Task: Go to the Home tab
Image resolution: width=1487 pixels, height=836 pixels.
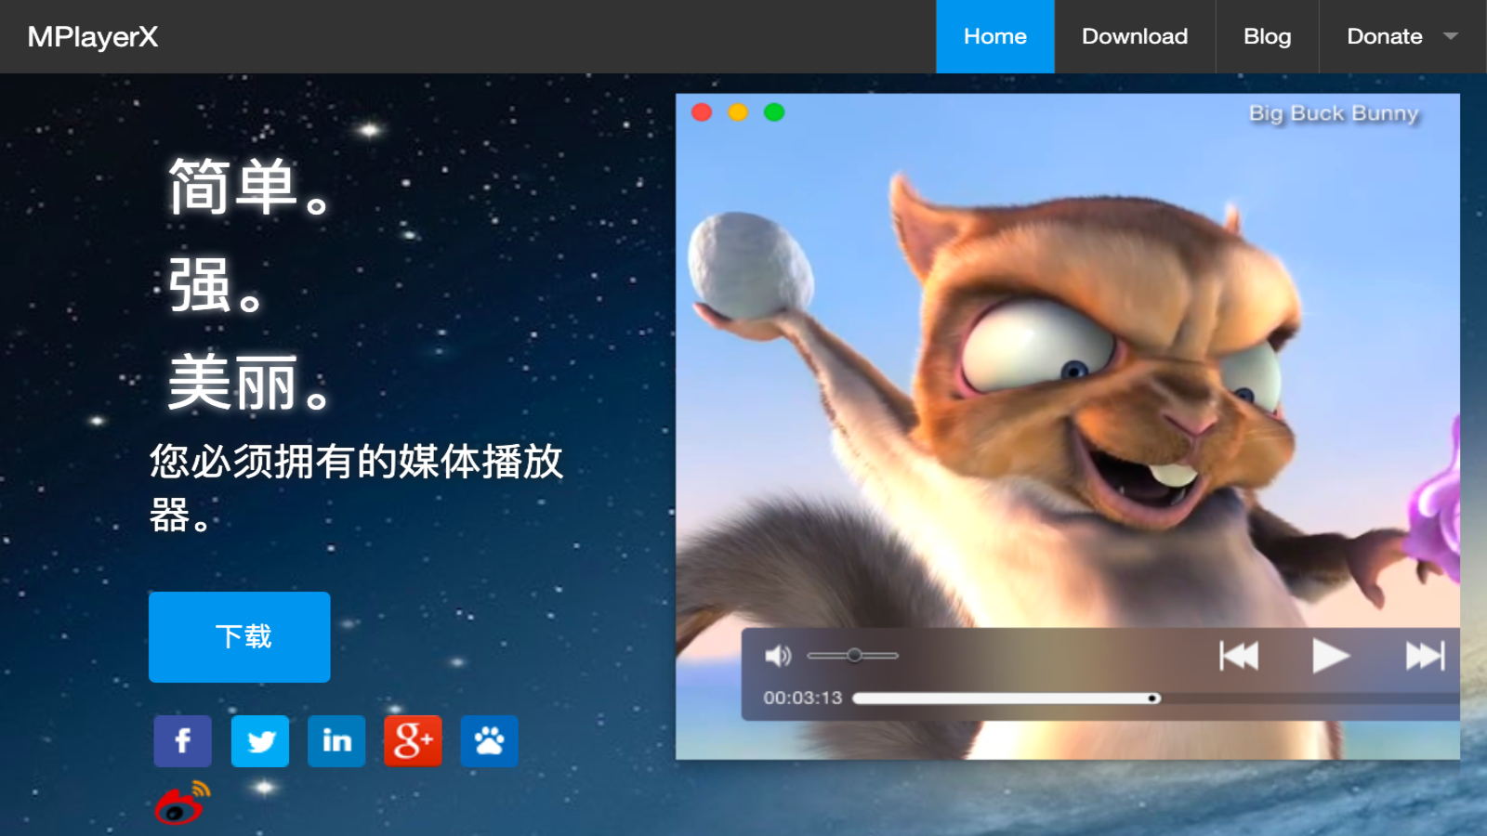Action: 995,36
